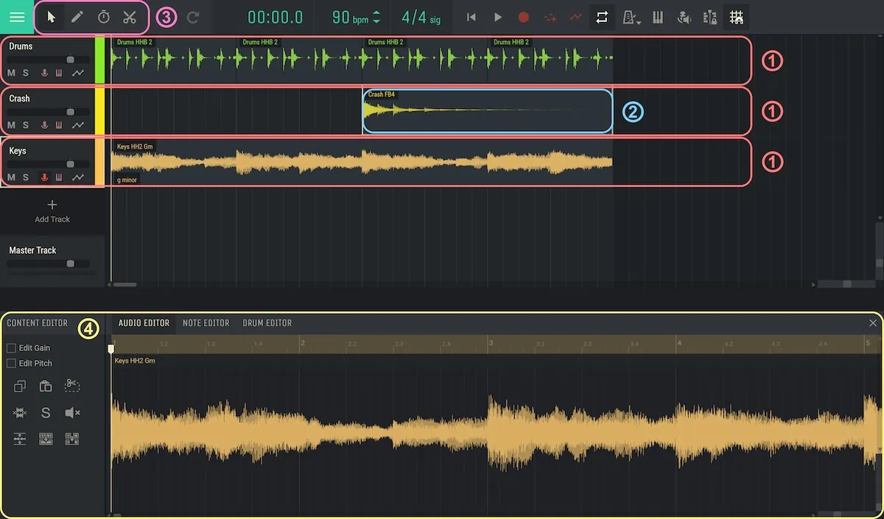Mute the Drums track
Screen dimensions: 884x519
click(11, 73)
